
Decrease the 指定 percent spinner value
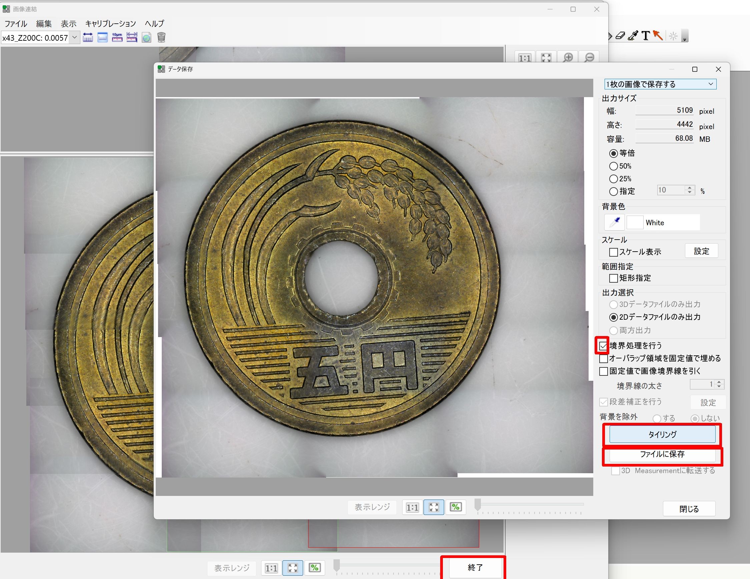click(690, 193)
